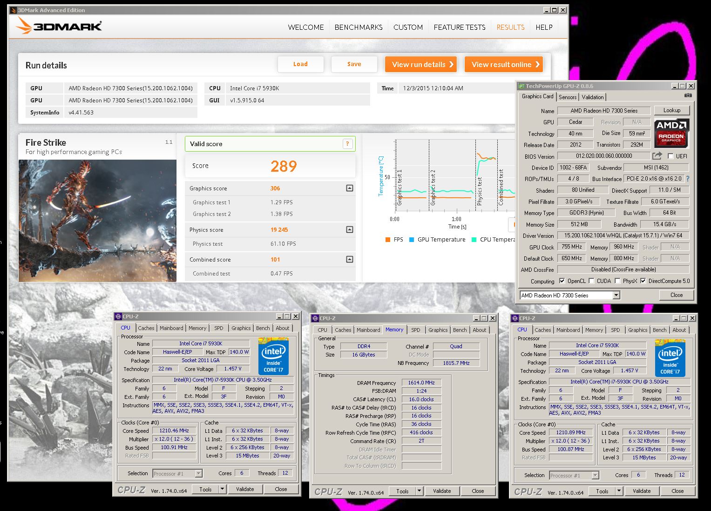Toggle the UEFI checkbox in GPU-Z

pos(670,156)
